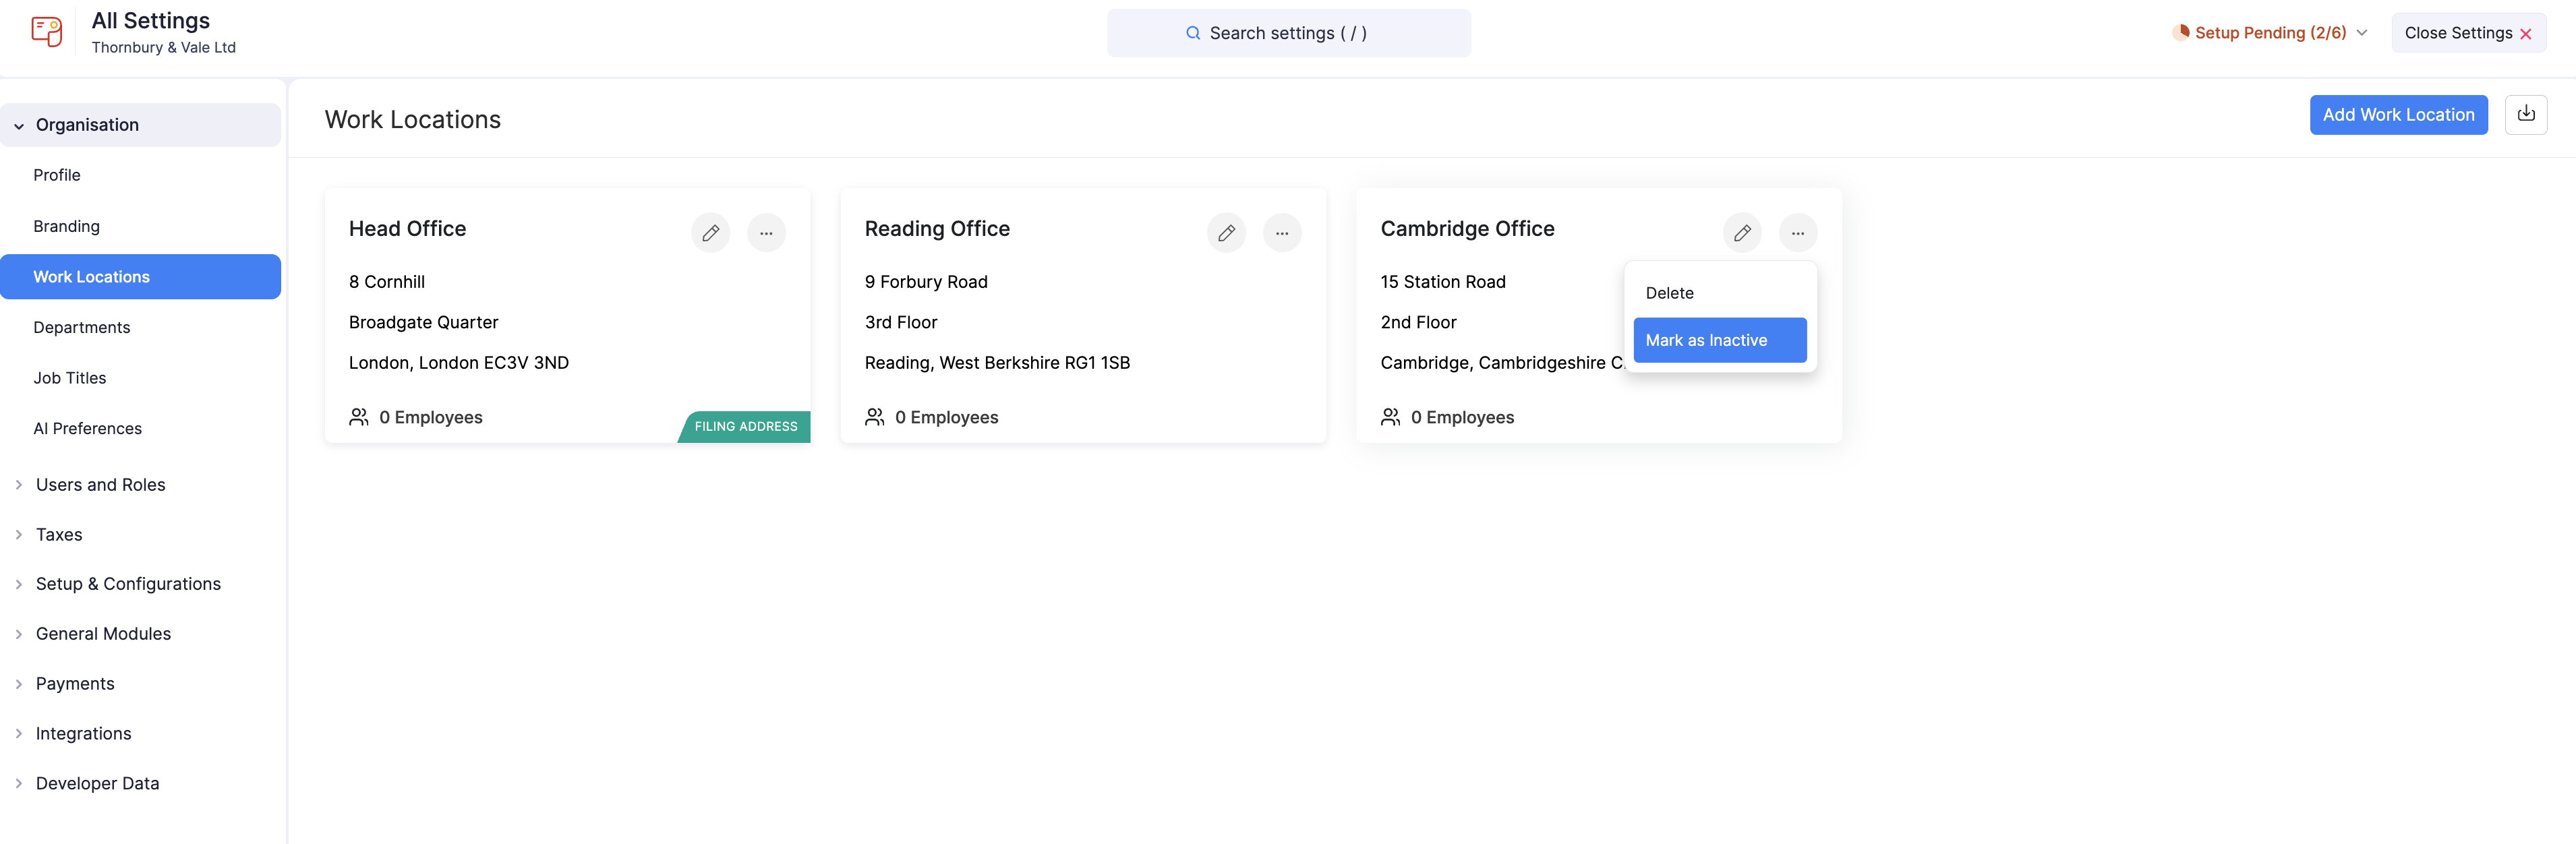Screen dimensions: 2576x844
Task: Collapse the Organisation section
Action: click(140, 125)
